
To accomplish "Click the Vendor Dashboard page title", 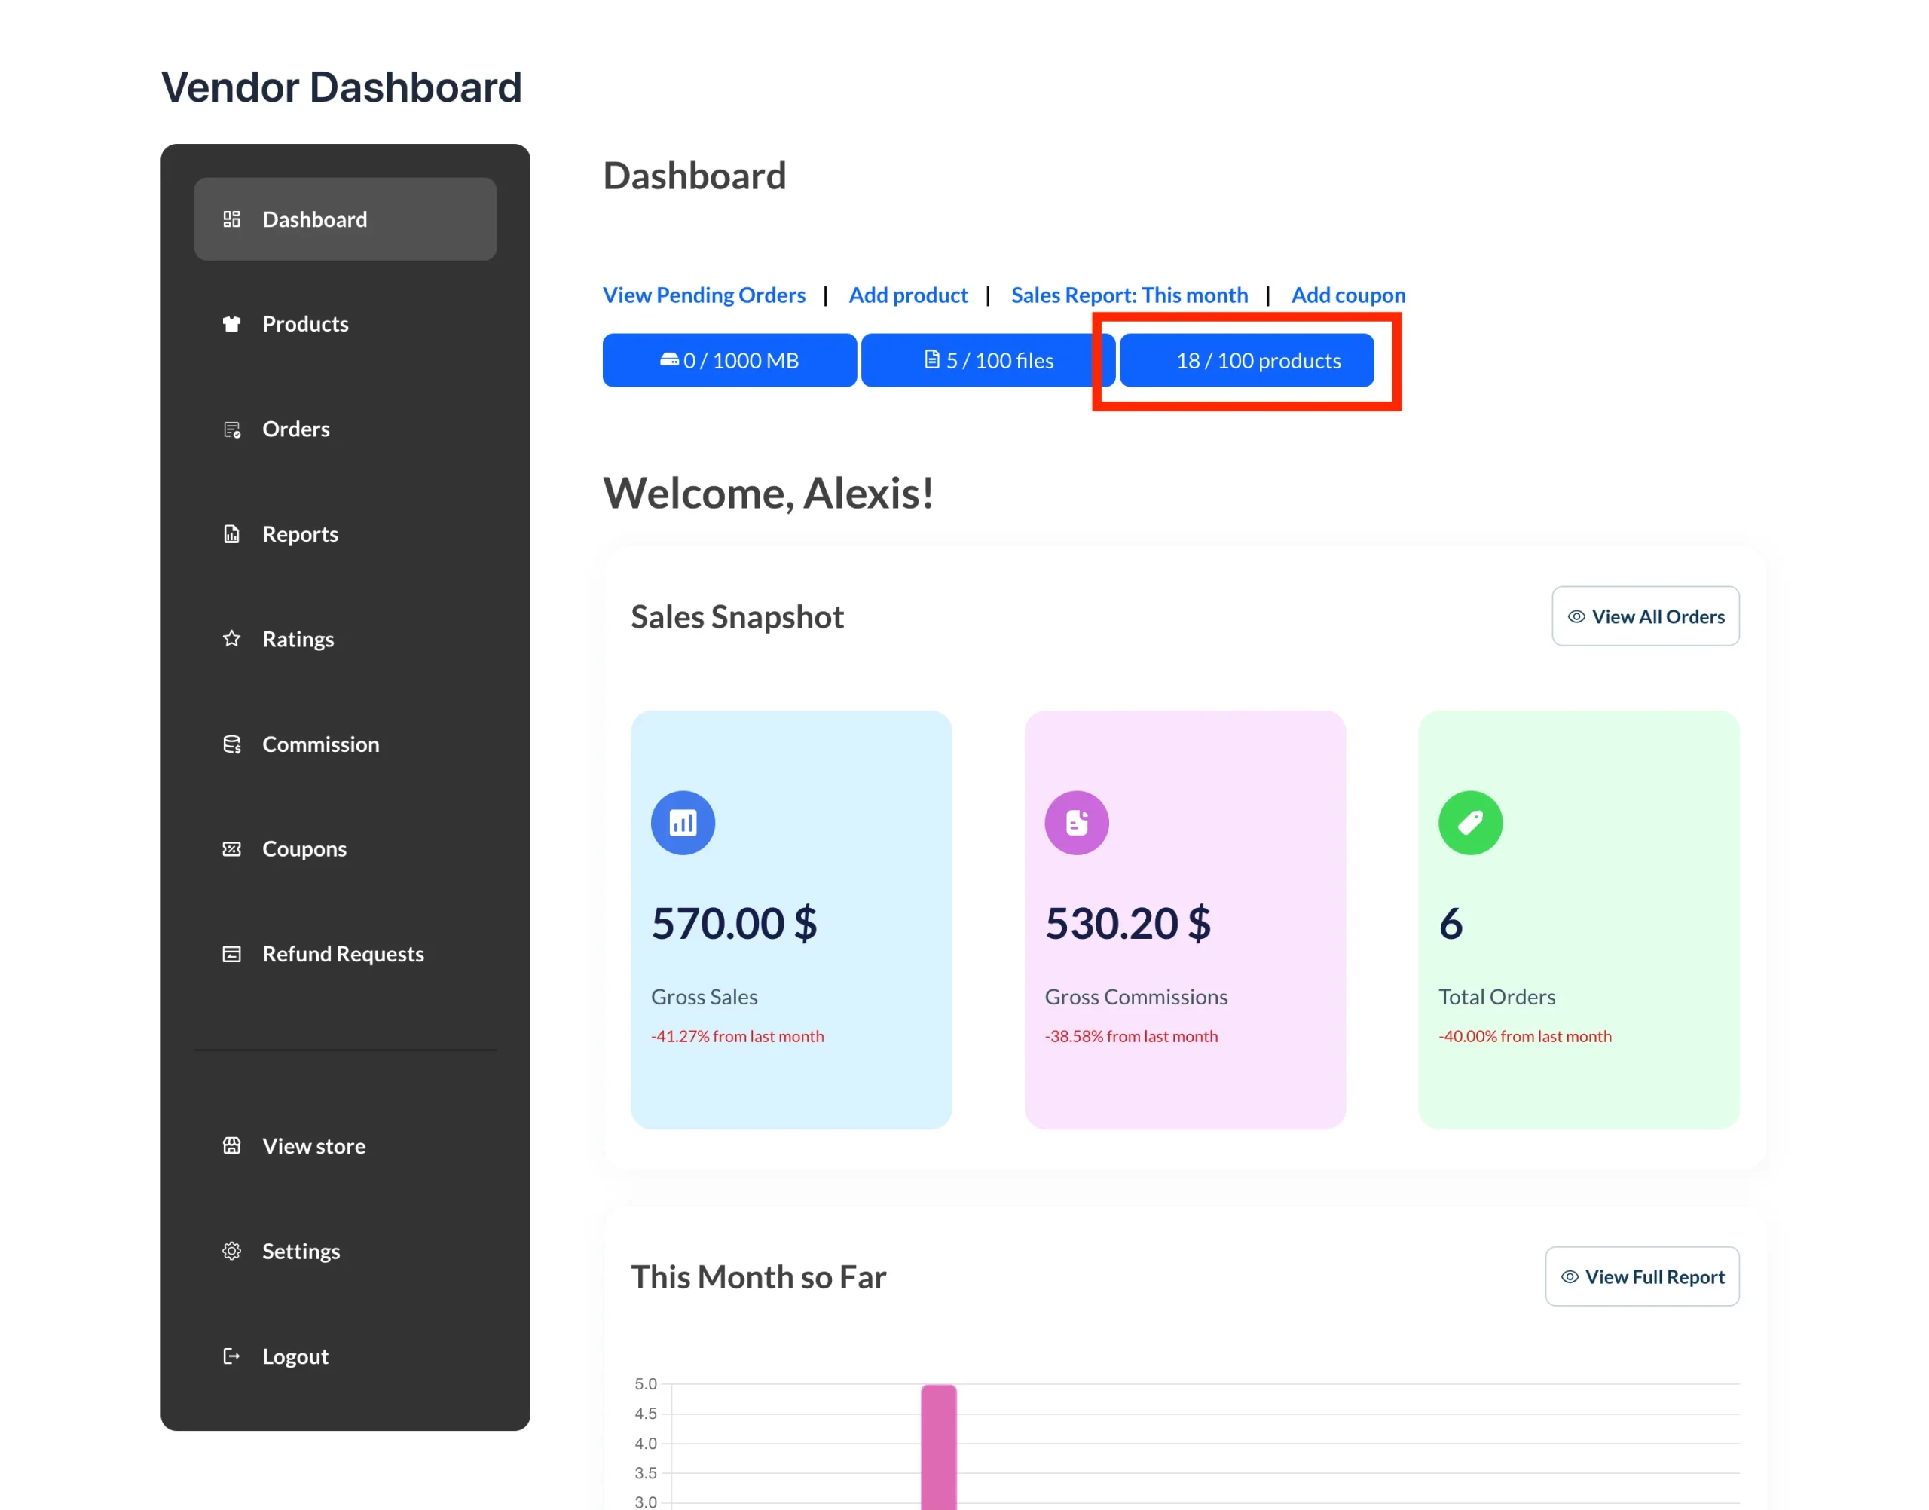I will pos(341,87).
